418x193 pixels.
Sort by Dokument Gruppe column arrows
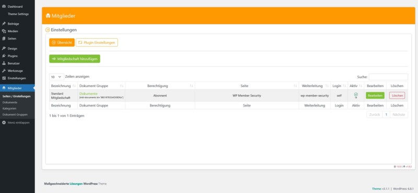click(x=122, y=86)
